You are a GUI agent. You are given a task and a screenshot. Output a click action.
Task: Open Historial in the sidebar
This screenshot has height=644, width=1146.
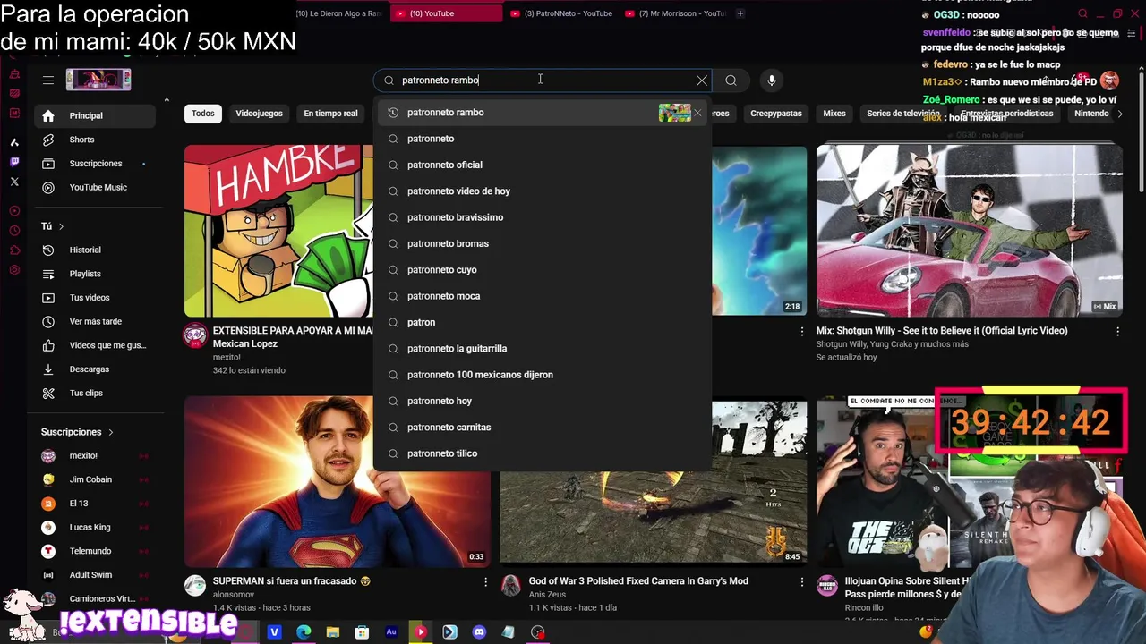coord(95,250)
